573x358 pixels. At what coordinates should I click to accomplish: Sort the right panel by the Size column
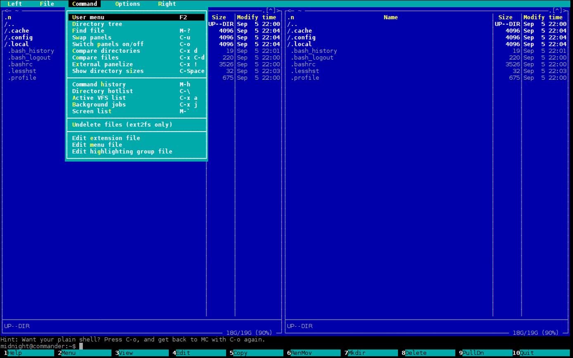pos(505,17)
